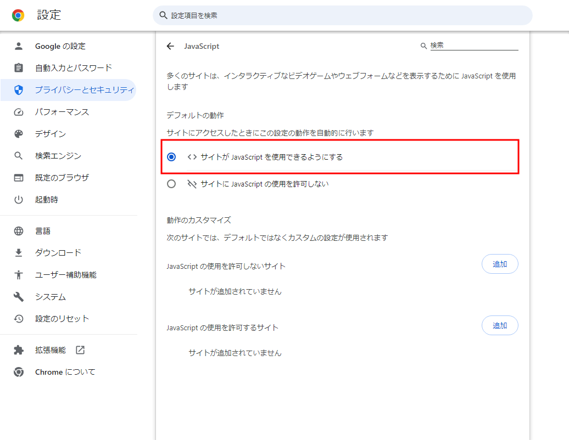The height and width of the screenshot is (440, 569).
Task: Click the JavaScript page title text
Action: 202,47
